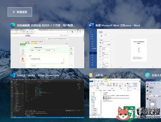Image resolution: width=161 pixels, height=122 pixels.
Task: Click the title 新建 Microsoft Word 文档.docx - Word
Action: (118, 25)
